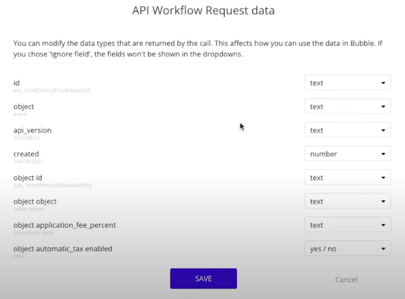The width and height of the screenshot is (405, 299).
Task: Click the caret arrow on the "api_version" dropdown
Action: 384,130
